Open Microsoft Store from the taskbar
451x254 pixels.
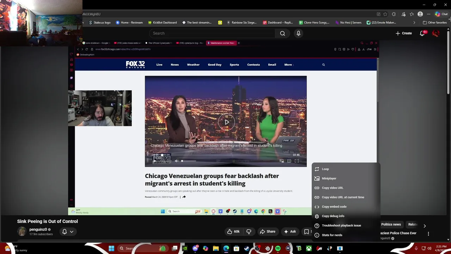click(236, 248)
